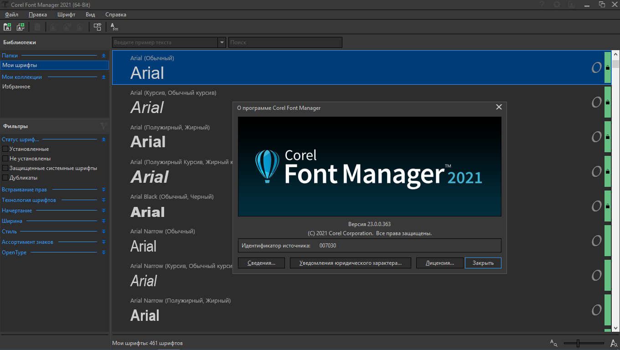
Task: Click the large-A increase preview size icon
Action: pyautogui.click(x=614, y=343)
